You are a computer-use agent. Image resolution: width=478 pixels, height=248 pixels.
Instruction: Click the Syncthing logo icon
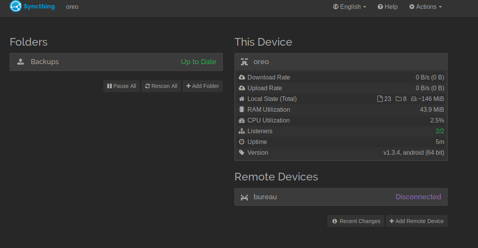coord(16,7)
